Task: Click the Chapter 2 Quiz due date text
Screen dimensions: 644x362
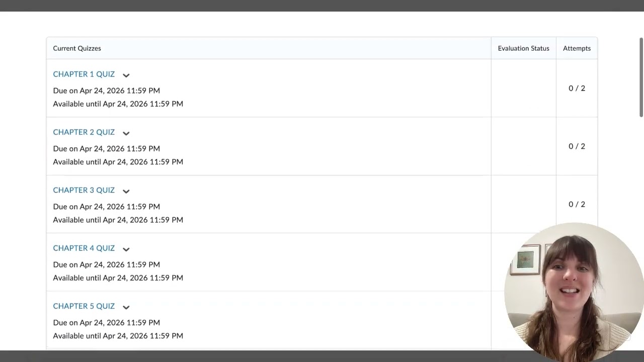Action: tap(106, 148)
